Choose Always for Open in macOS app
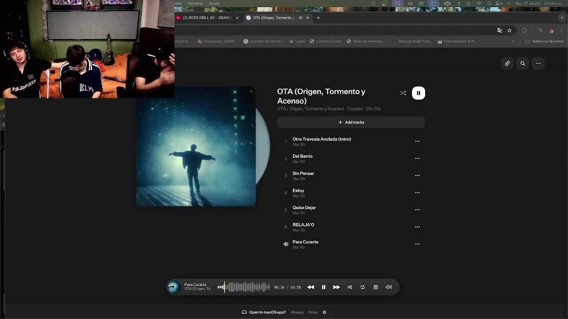568x319 pixels. [x=297, y=312]
